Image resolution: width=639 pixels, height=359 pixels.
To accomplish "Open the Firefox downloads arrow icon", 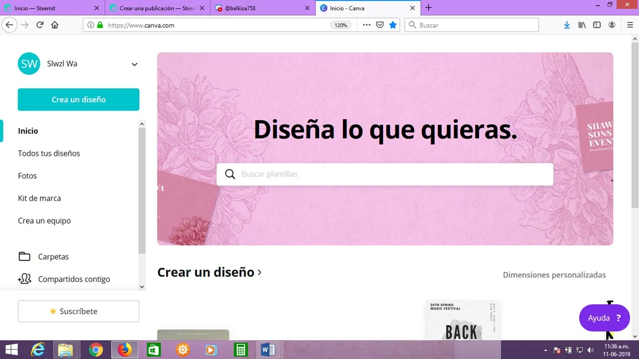I will tap(567, 25).
